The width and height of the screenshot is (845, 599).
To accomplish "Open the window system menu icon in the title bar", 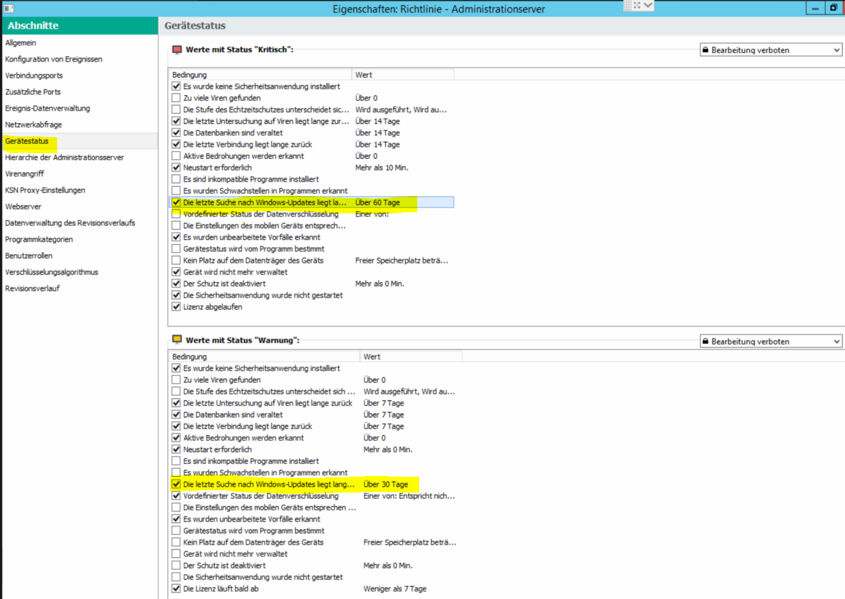I will point(9,9).
